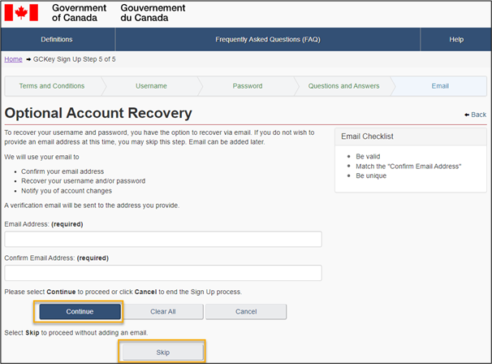This screenshot has height=364, width=492.
Task: Click the 'Government of Canada' wordmark
Action: pyautogui.click(x=79, y=13)
